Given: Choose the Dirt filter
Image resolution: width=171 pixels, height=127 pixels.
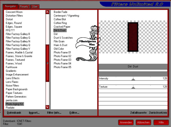Looking at the screenshot, I should tap(56, 34).
